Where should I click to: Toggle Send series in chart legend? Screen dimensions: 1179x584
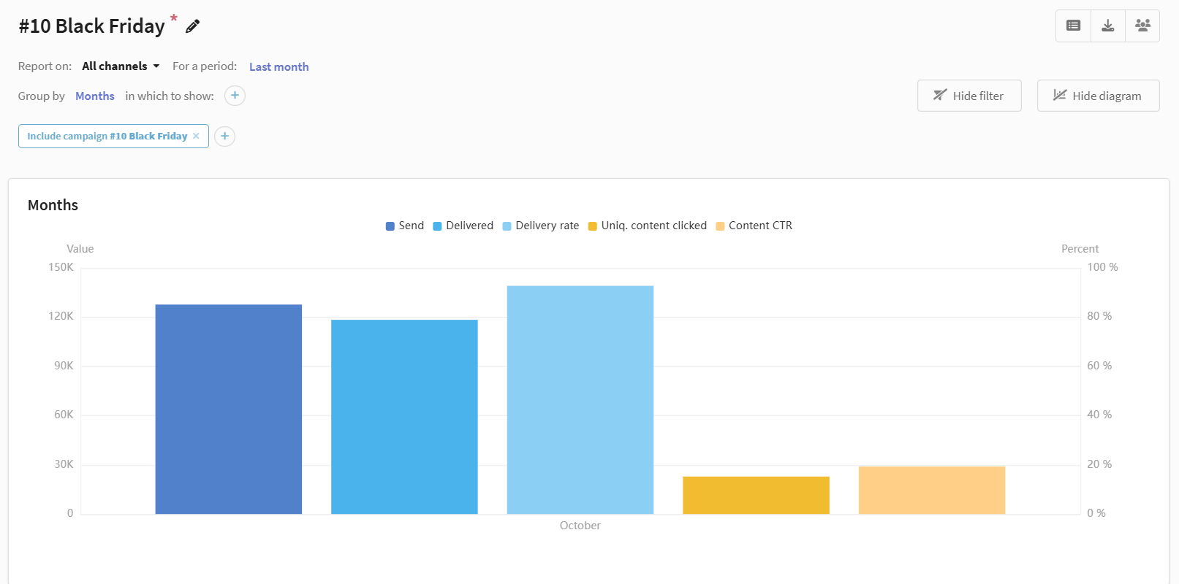[x=405, y=226]
